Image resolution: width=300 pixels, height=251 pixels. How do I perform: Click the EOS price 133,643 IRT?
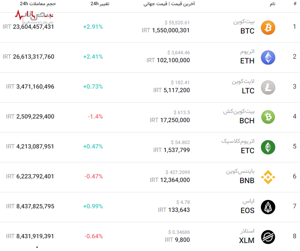(174, 210)
